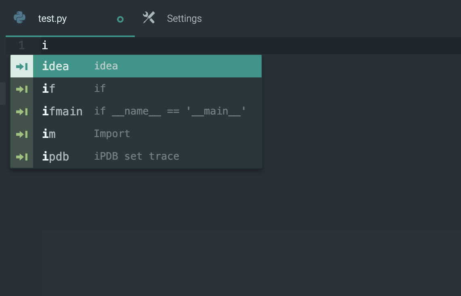Select the ipdb suggestion word
Screen dimensions: 461x296
(56, 156)
